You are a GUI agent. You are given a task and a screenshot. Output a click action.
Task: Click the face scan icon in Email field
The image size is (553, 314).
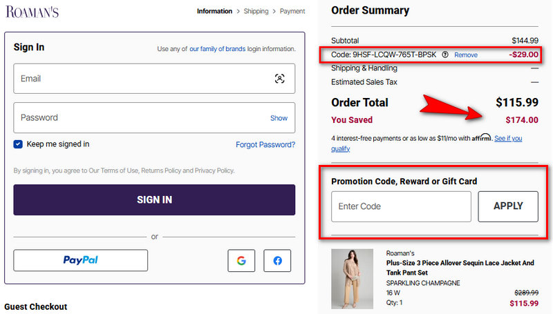click(x=279, y=79)
